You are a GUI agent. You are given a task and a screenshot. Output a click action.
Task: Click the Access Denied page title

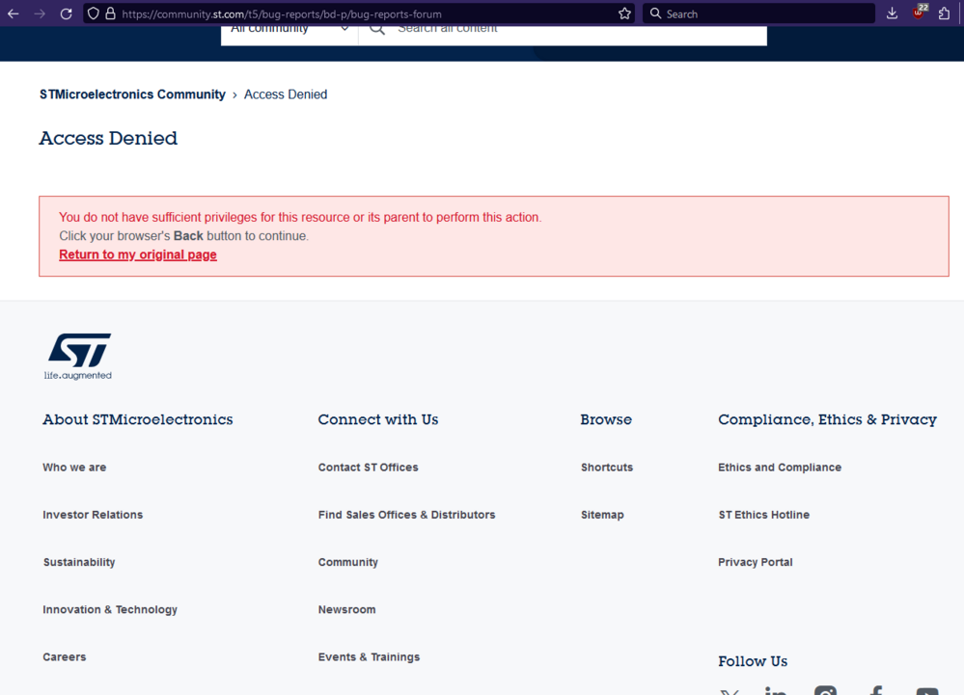click(x=108, y=138)
